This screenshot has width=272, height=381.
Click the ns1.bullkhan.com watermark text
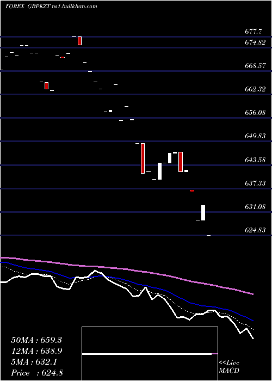pos(75,7)
